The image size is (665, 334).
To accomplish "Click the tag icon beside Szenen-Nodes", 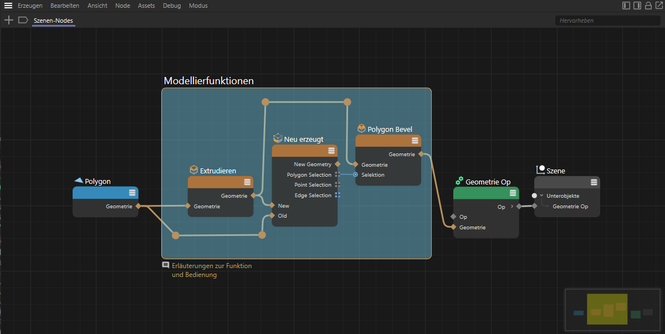I will coord(23,20).
